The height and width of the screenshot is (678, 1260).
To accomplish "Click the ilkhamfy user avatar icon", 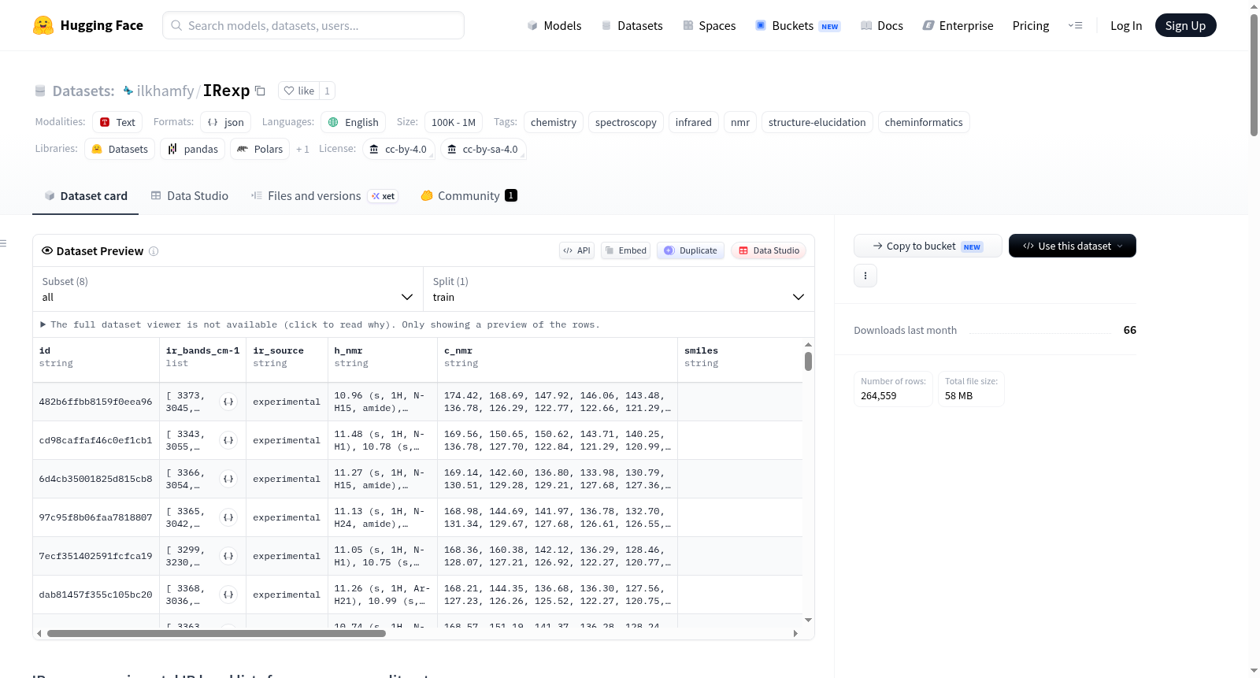I will (x=128, y=91).
